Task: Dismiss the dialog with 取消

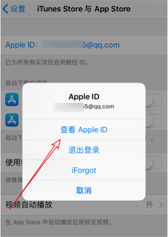Action: (x=84, y=190)
